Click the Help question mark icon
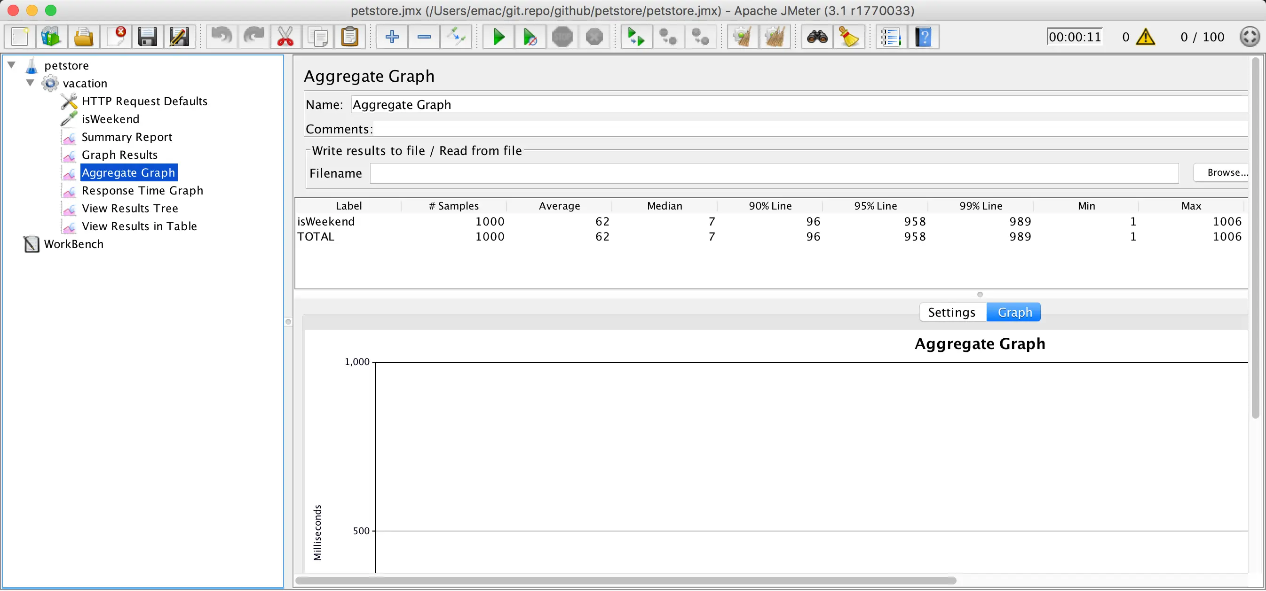 [x=924, y=37]
